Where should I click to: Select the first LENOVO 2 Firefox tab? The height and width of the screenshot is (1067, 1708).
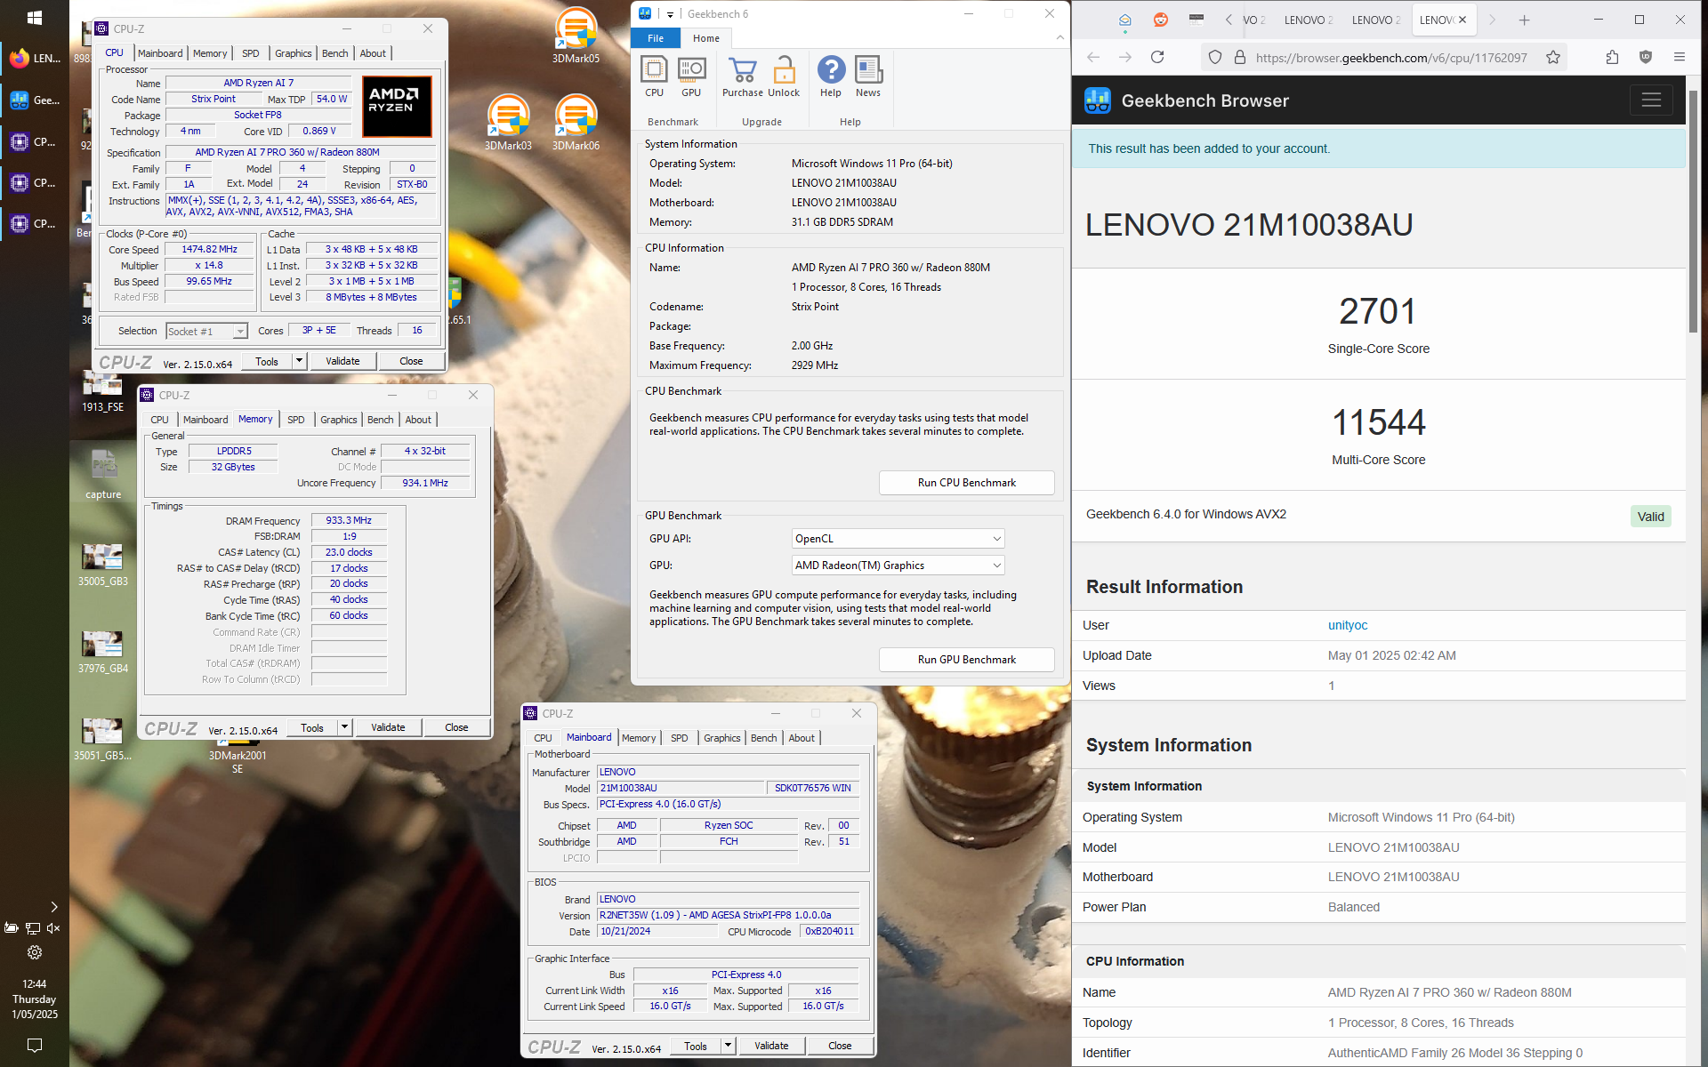[x=1308, y=20]
